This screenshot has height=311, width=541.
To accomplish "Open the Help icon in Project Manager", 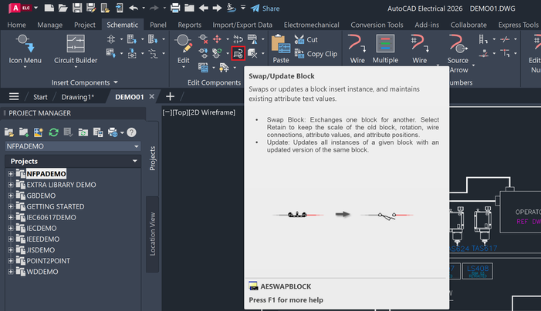I will point(131,132).
